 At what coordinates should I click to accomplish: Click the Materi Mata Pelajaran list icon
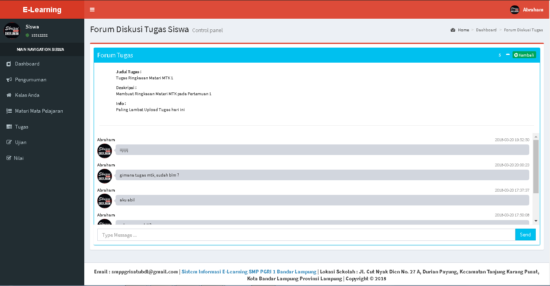click(9, 111)
